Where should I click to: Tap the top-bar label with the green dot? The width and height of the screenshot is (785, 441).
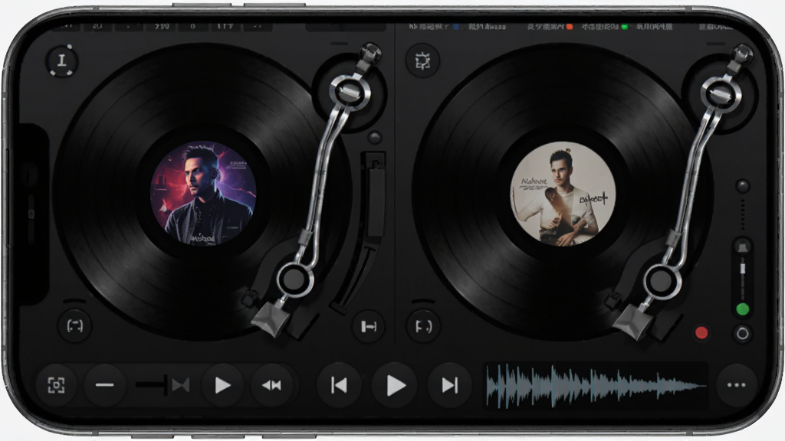pyautogui.click(x=605, y=27)
